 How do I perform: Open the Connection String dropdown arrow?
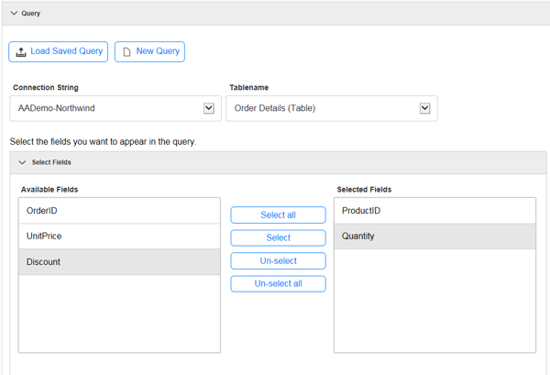(209, 108)
